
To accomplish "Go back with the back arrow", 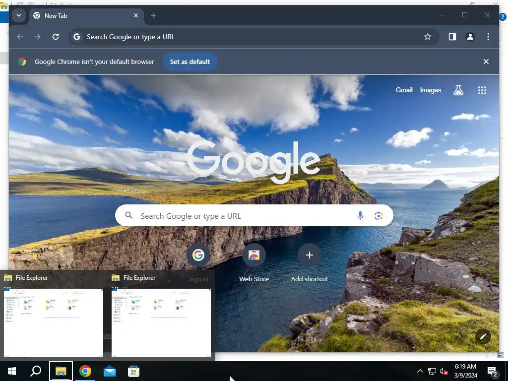I will pos(20,37).
